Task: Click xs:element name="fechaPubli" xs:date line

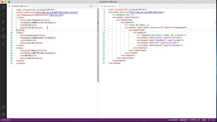Action: tap(160, 40)
